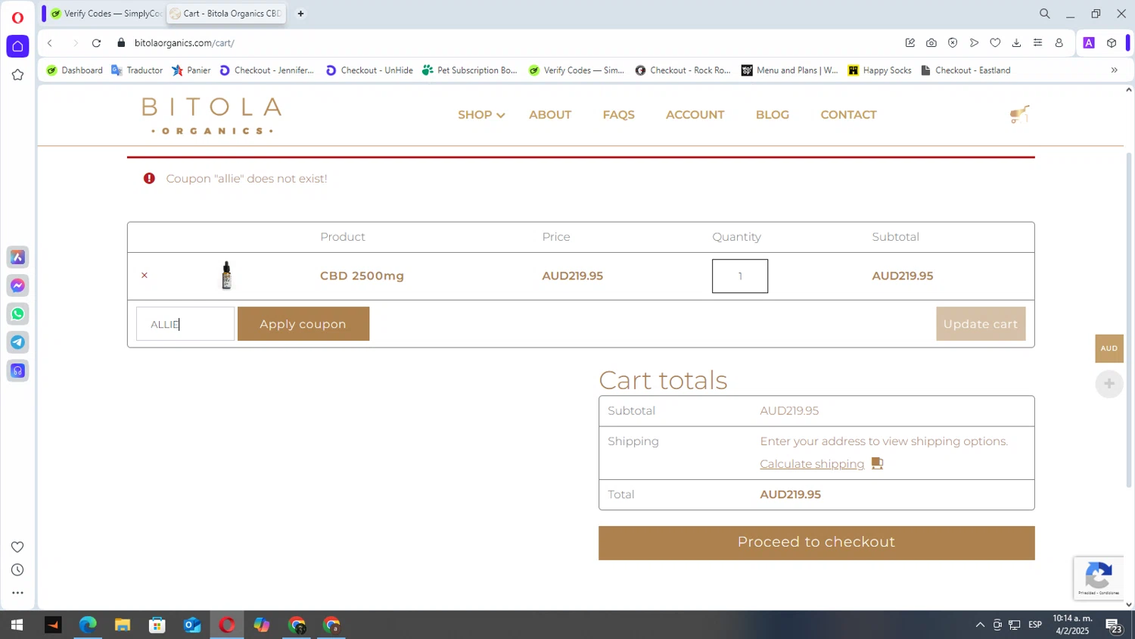Viewport: 1135px width, 639px height.
Task: Open the shopping cart icon in the site header
Action: (1019, 114)
